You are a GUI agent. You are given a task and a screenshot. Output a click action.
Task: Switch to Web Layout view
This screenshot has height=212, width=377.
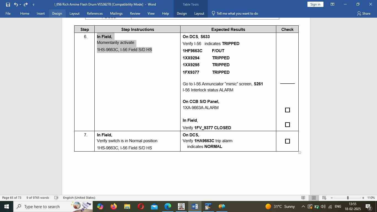[x=324, y=198]
